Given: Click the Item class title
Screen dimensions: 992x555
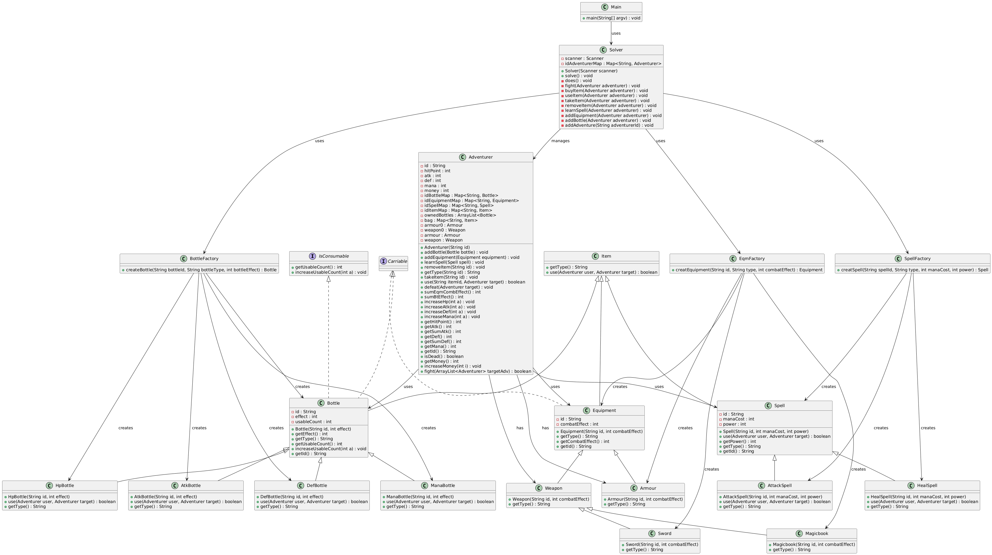Looking at the screenshot, I should (606, 256).
